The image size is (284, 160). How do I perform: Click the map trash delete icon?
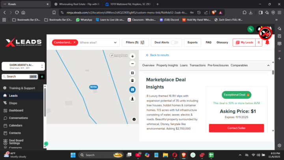[x=133, y=80]
